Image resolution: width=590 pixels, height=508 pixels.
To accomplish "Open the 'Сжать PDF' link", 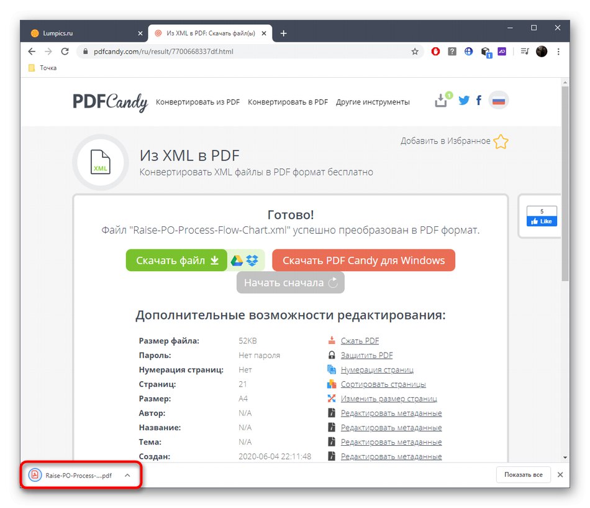I will pos(360,341).
